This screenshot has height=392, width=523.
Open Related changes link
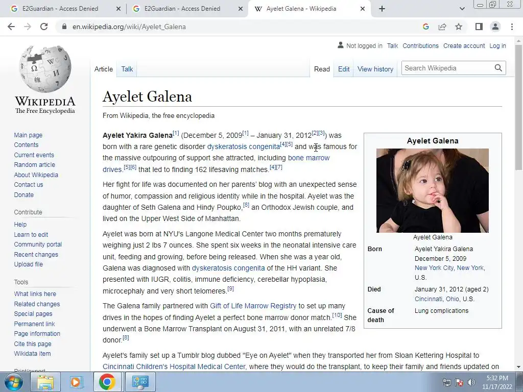(37, 304)
